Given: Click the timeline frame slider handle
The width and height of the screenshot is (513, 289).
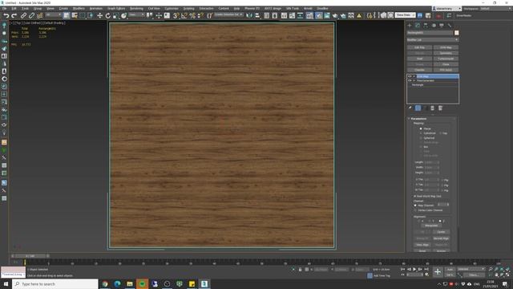Looking at the screenshot, I should click(30, 256).
